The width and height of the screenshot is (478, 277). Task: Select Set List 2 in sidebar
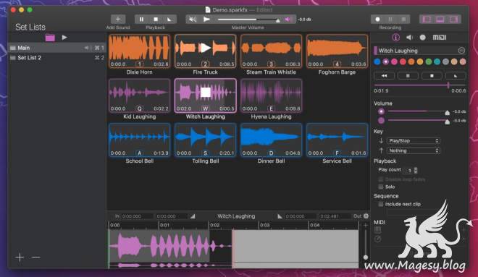click(56, 58)
